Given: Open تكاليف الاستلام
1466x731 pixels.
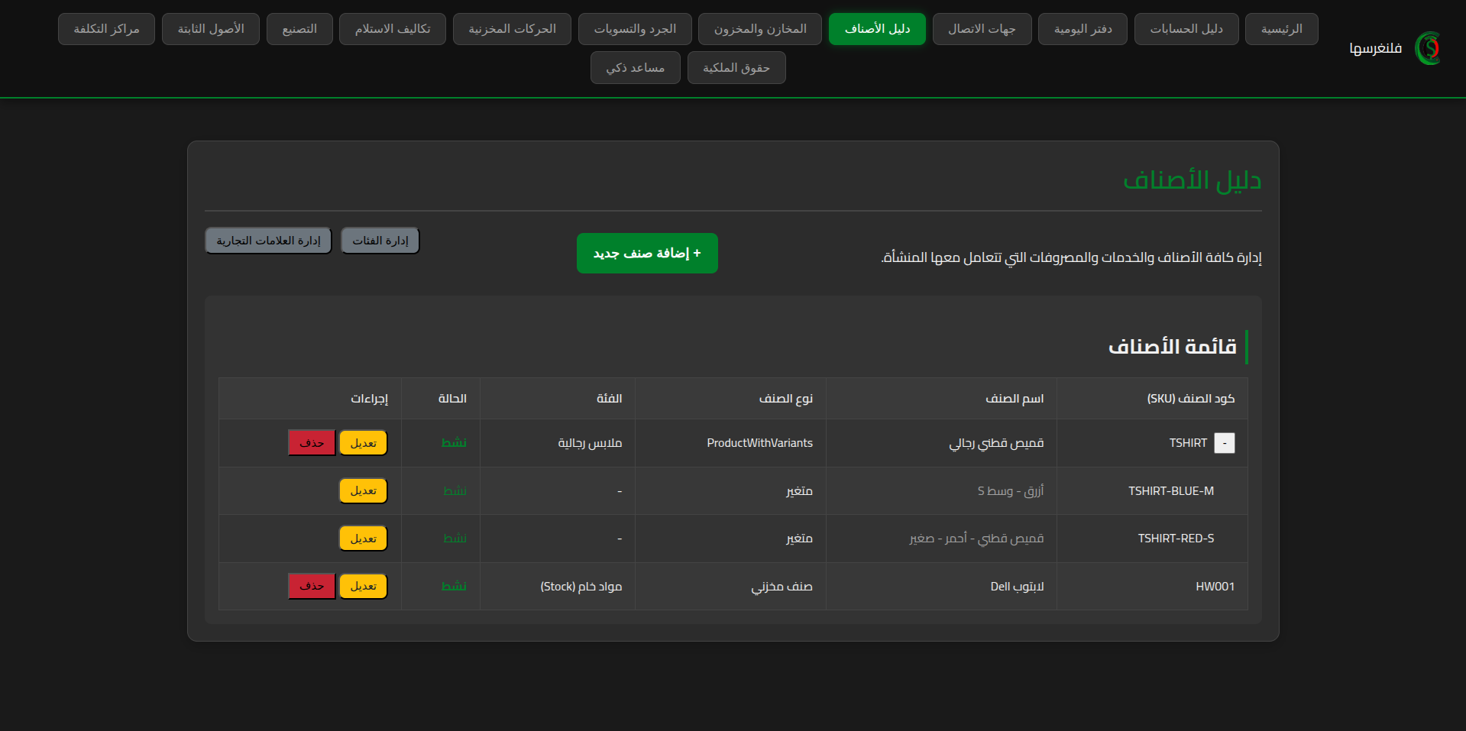Looking at the screenshot, I should pyautogui.click(x=392, y=28).
